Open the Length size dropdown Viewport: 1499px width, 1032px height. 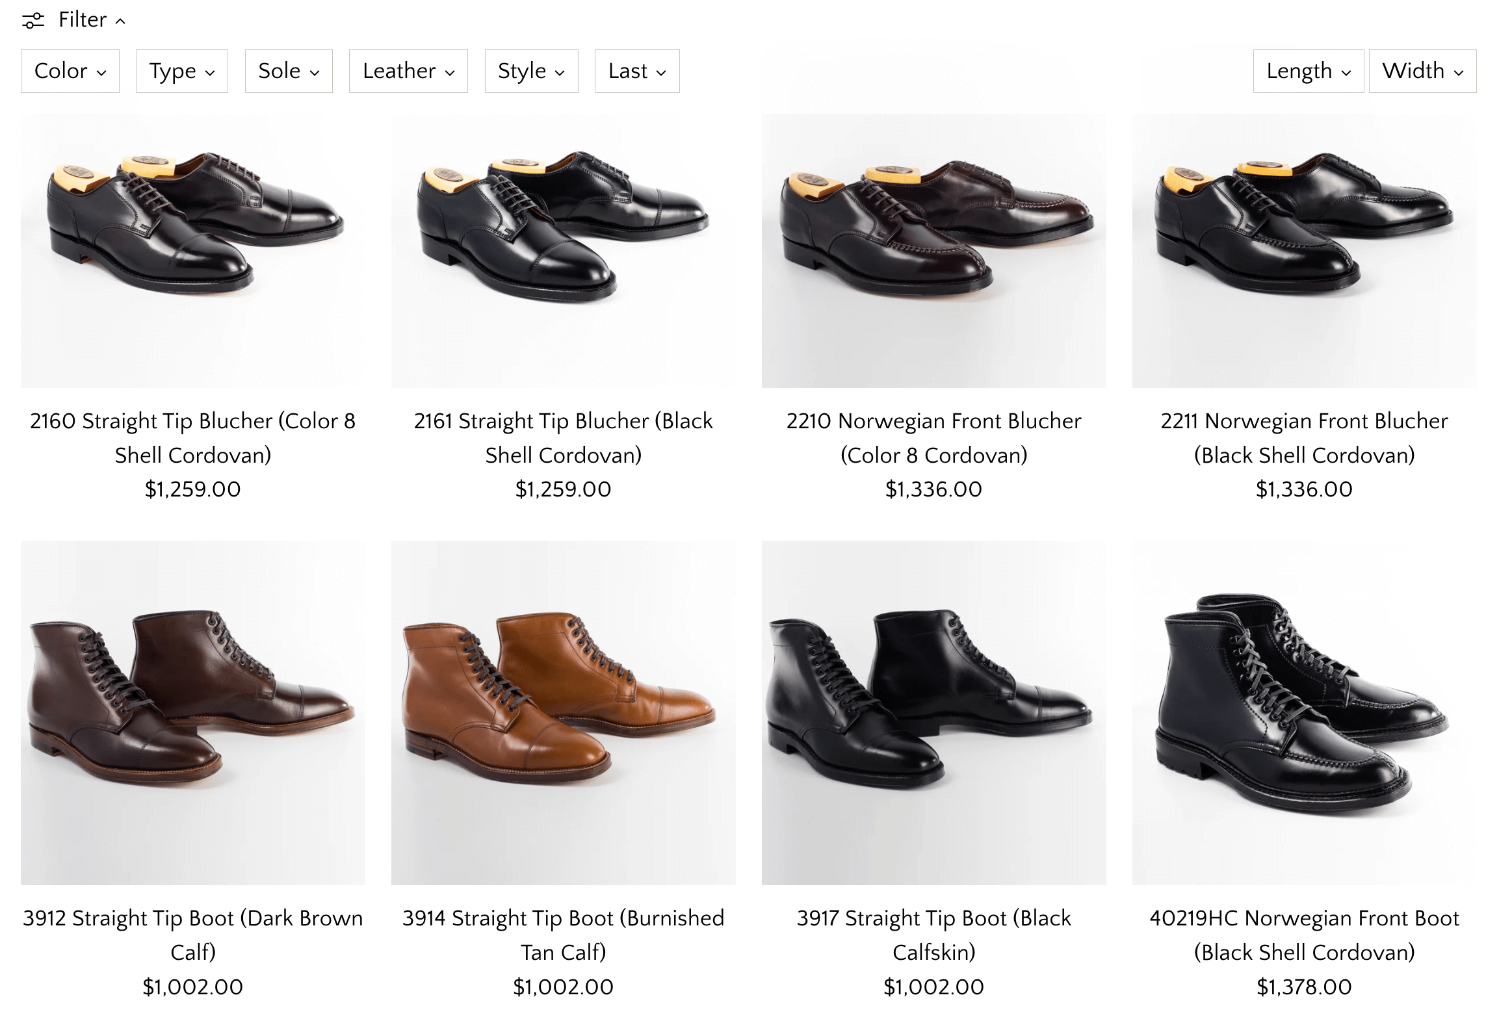point(1308,71)
